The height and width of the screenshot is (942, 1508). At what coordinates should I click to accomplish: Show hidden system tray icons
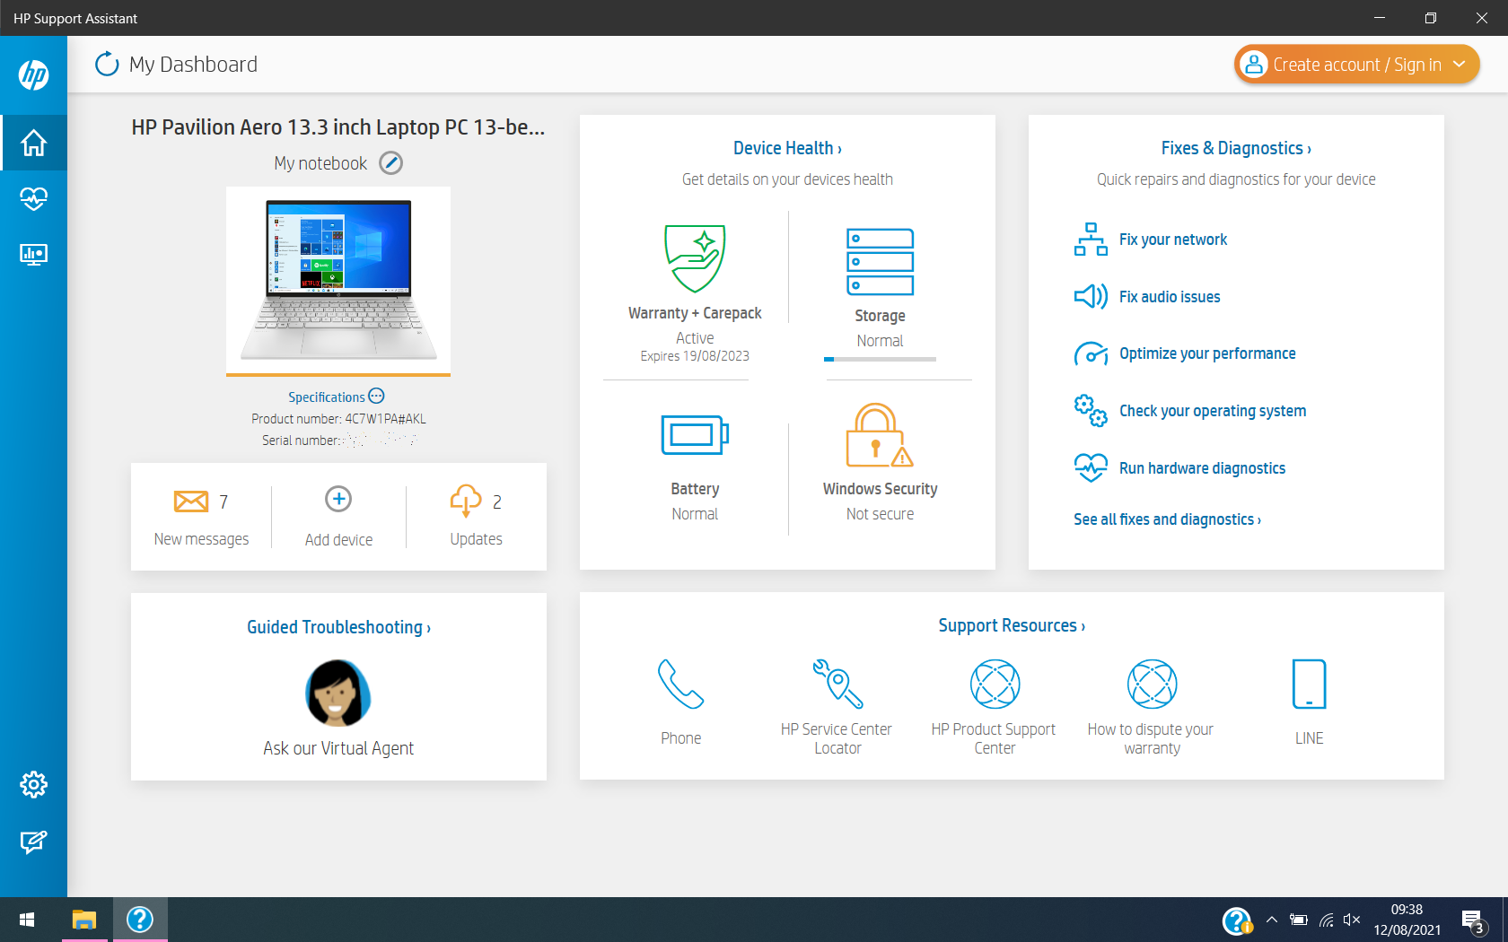(1271, 920)
